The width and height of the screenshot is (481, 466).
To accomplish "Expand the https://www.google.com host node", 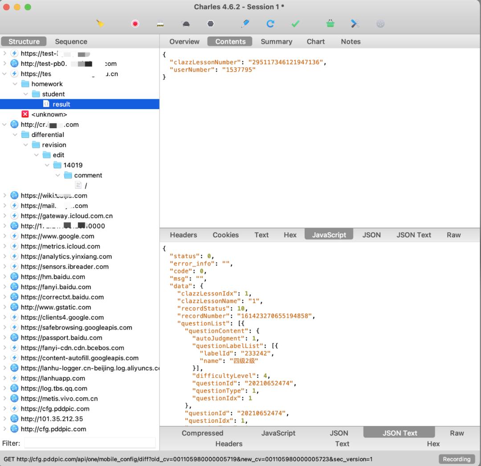I will pyautogui.click(x=5, y=236).
